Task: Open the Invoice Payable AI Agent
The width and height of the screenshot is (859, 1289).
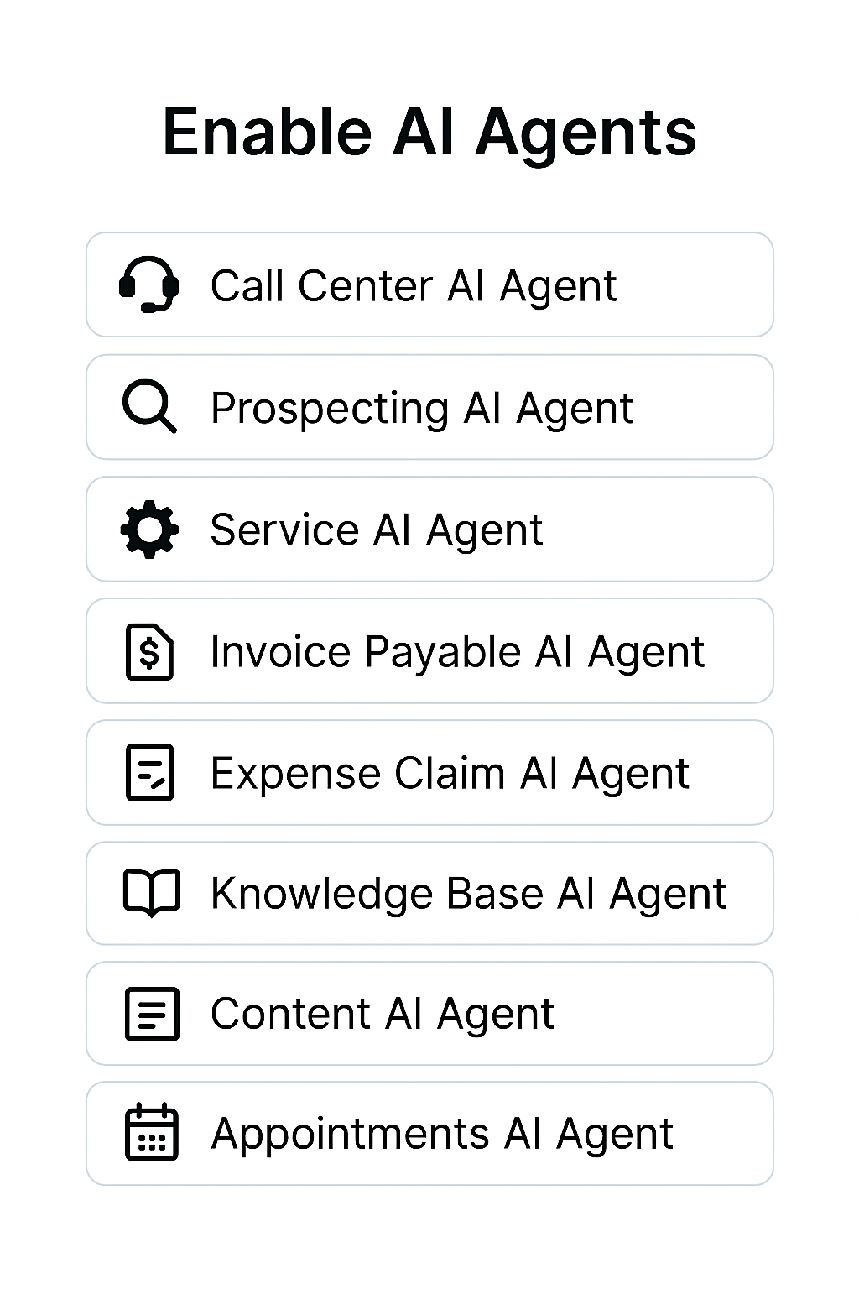Action: (x=429, y=650)
